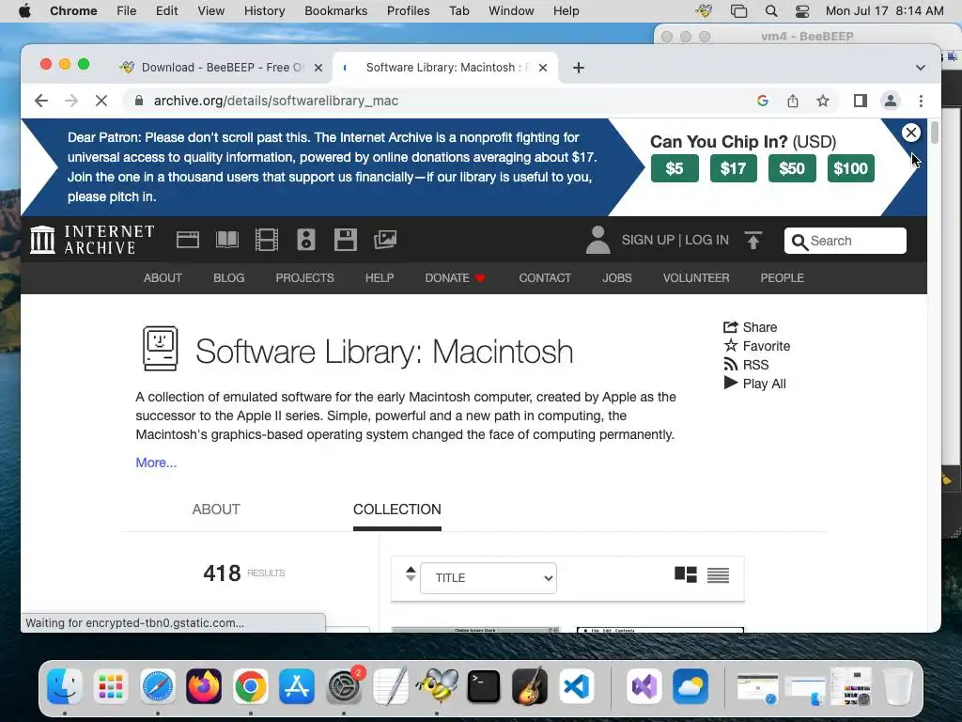Open a new tab with the plus button

click(x=578, y=68)
